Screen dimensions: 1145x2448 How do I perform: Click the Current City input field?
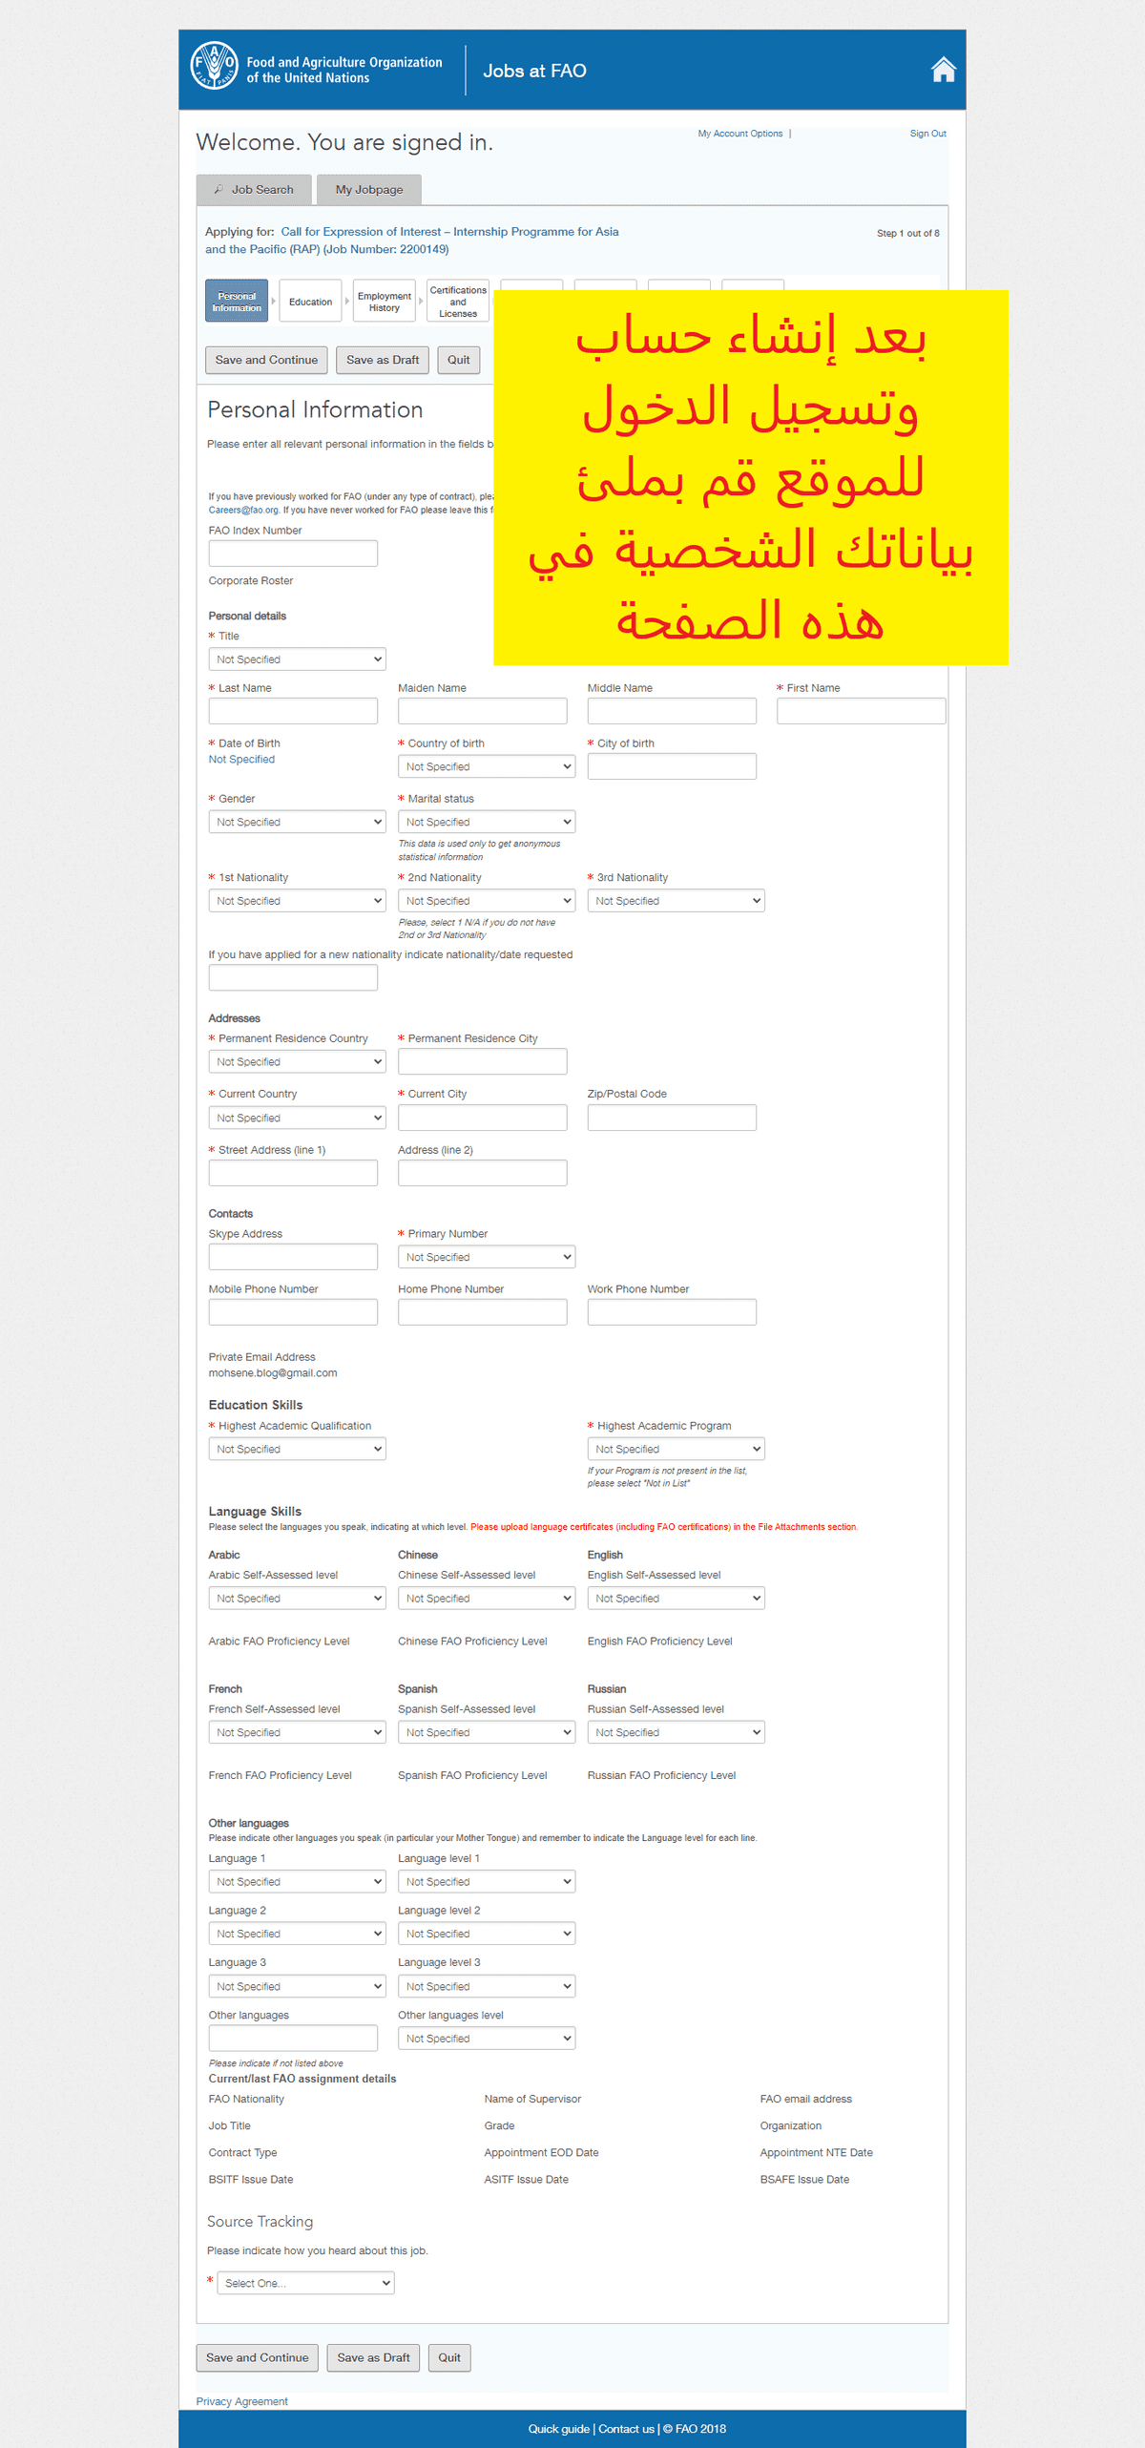point(483,1118)
